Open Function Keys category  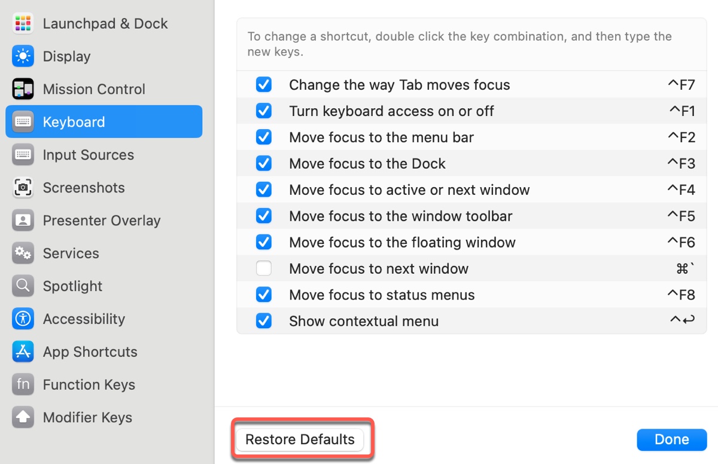89,385
